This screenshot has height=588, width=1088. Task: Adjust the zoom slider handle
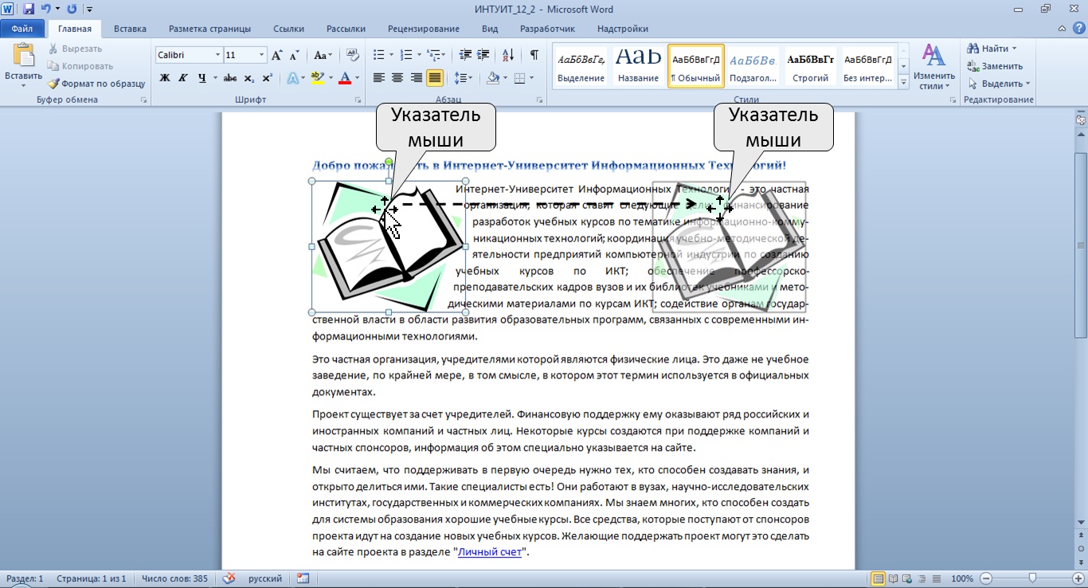[x=1032, y=578]
